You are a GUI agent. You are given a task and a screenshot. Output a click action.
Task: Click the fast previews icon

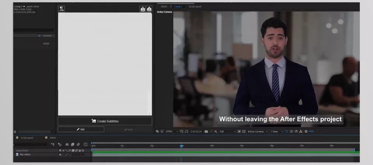point(291,131)
